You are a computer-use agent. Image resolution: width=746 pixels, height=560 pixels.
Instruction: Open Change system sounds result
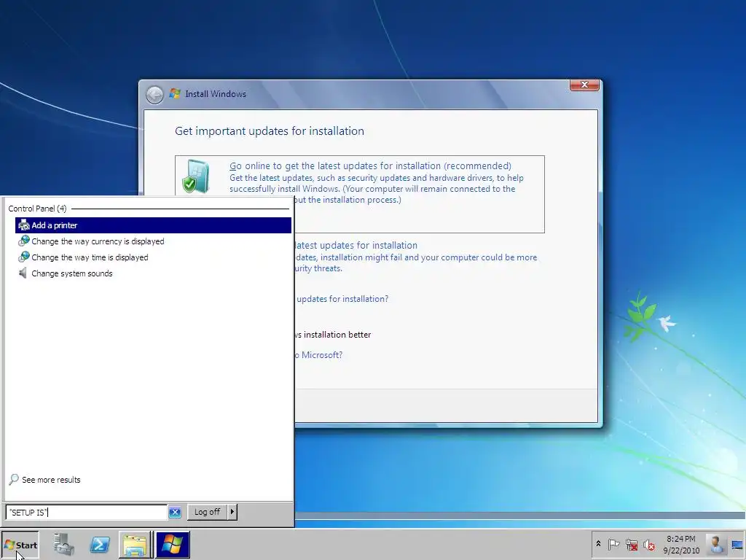pyautogui.click(x=72, y=273)
